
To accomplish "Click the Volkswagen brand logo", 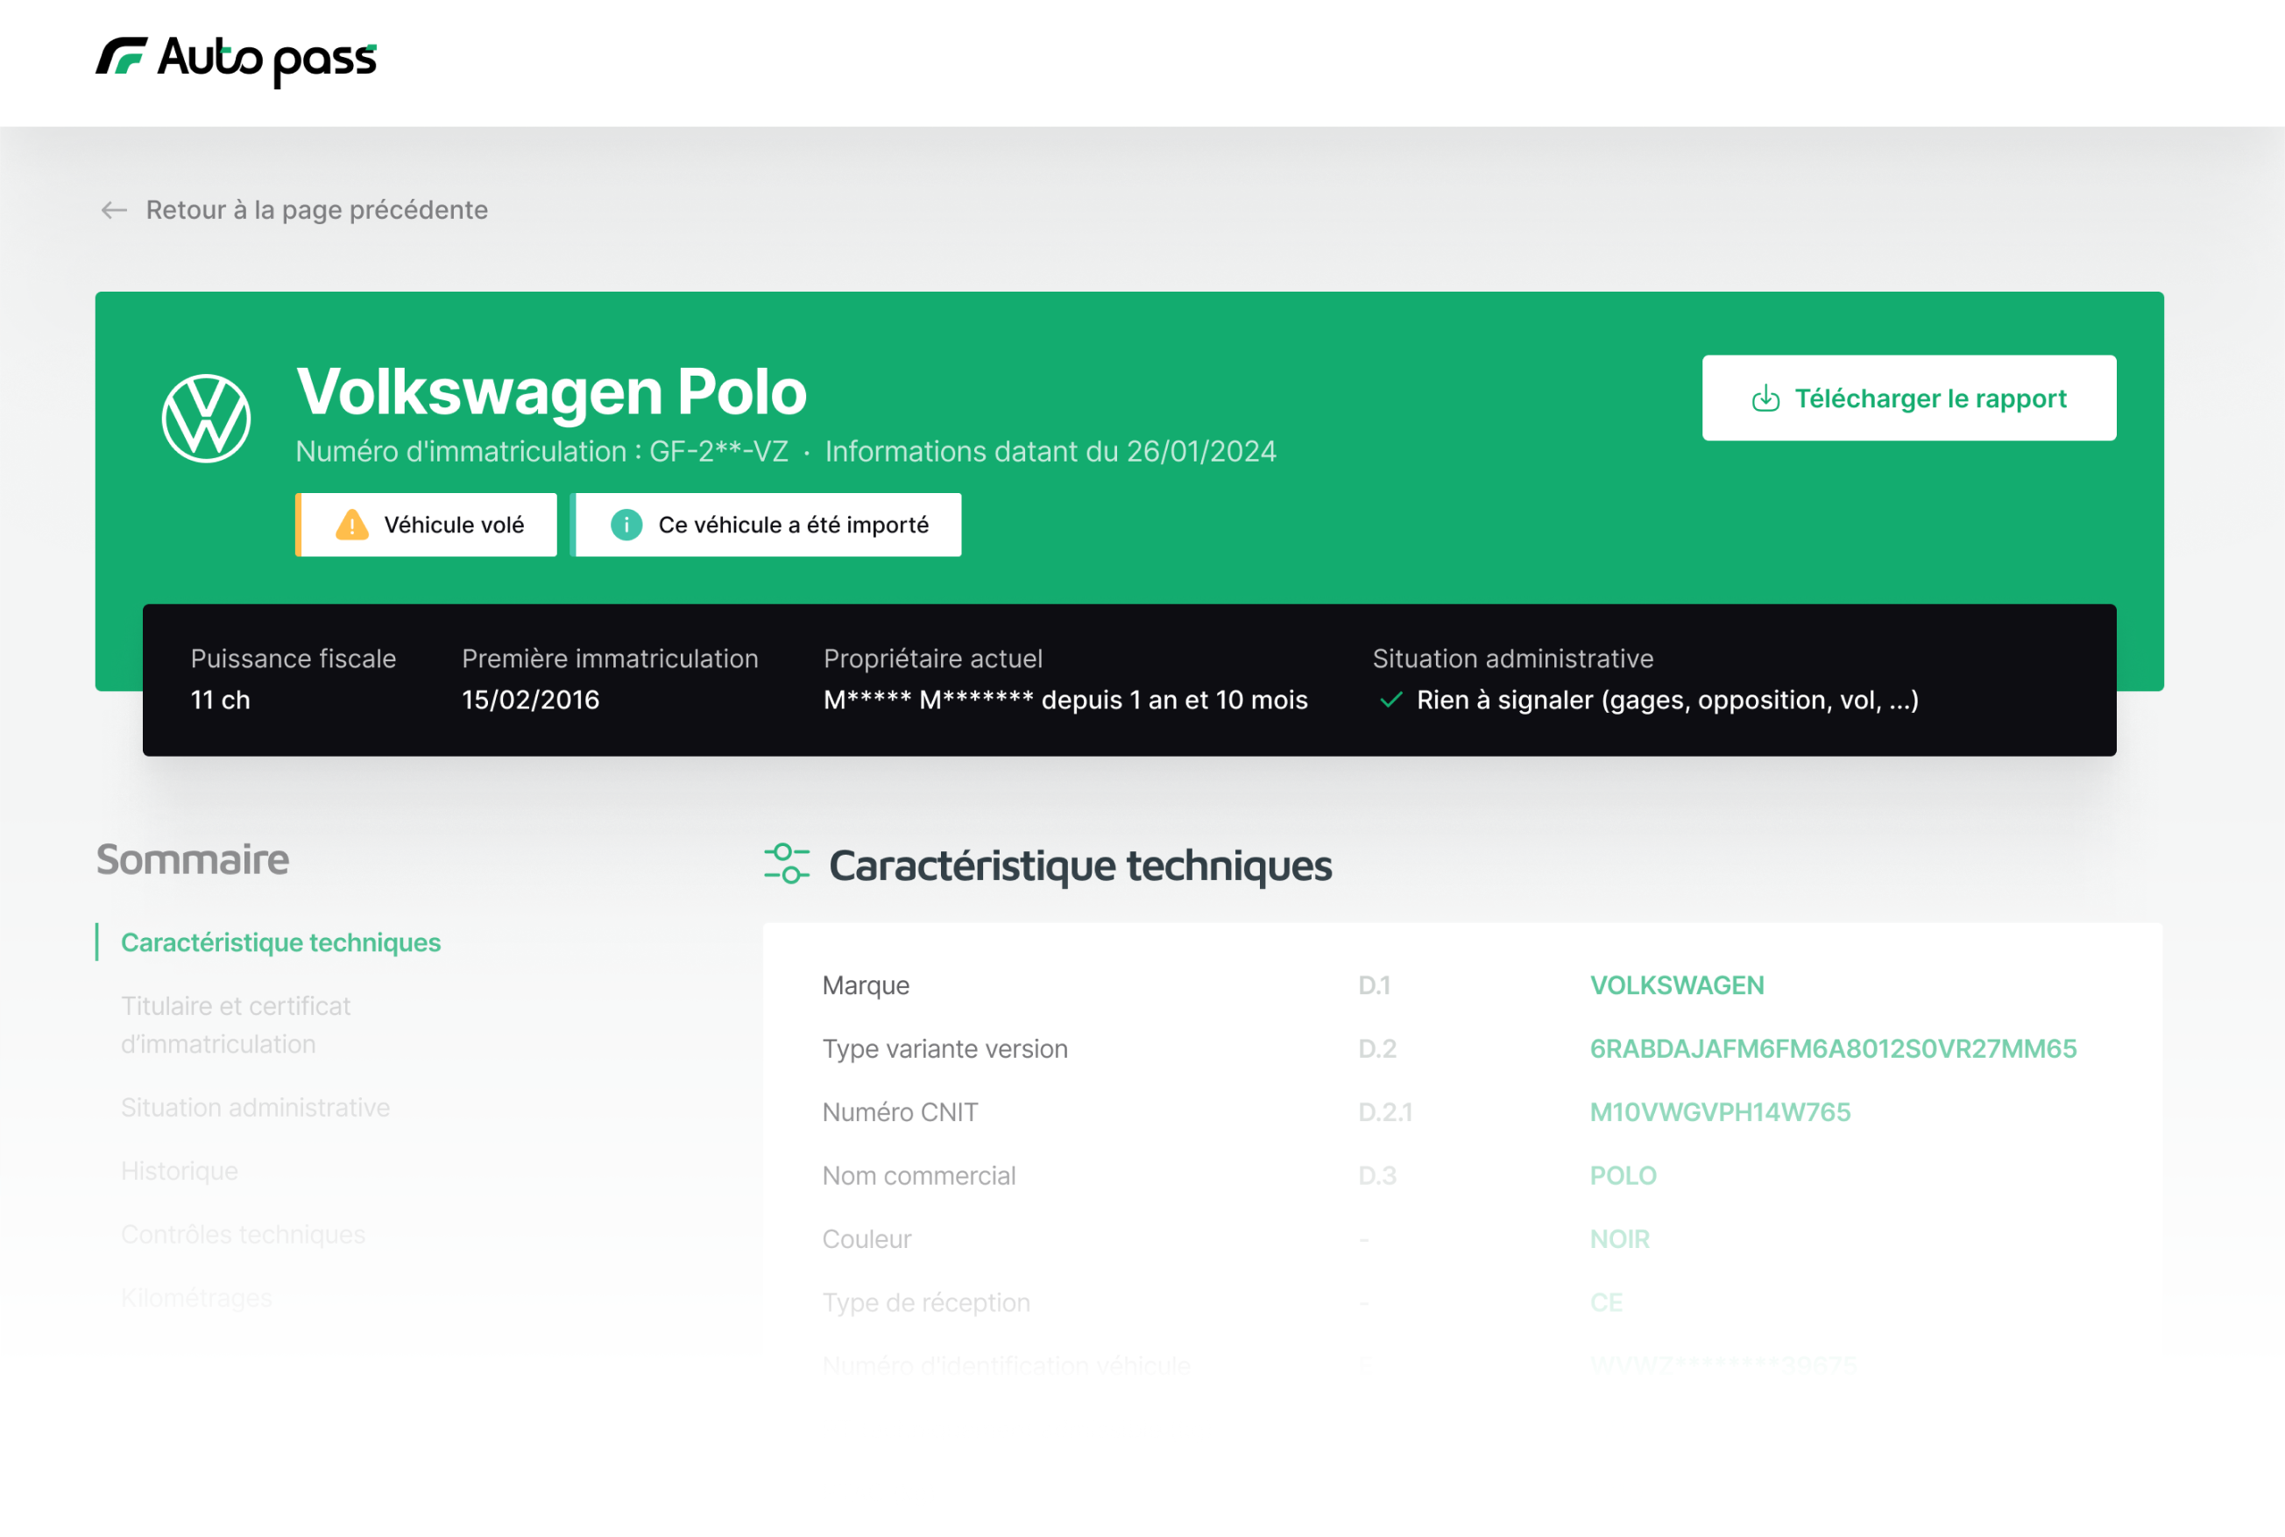I will pos(206,419).
